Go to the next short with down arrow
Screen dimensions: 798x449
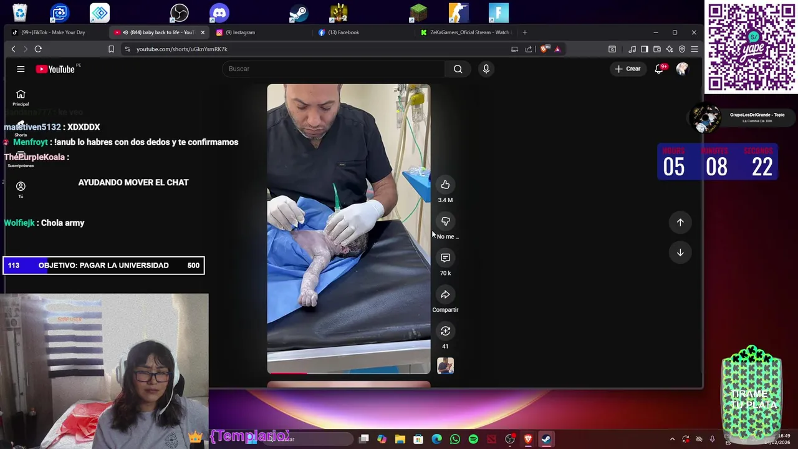[680, 253]
